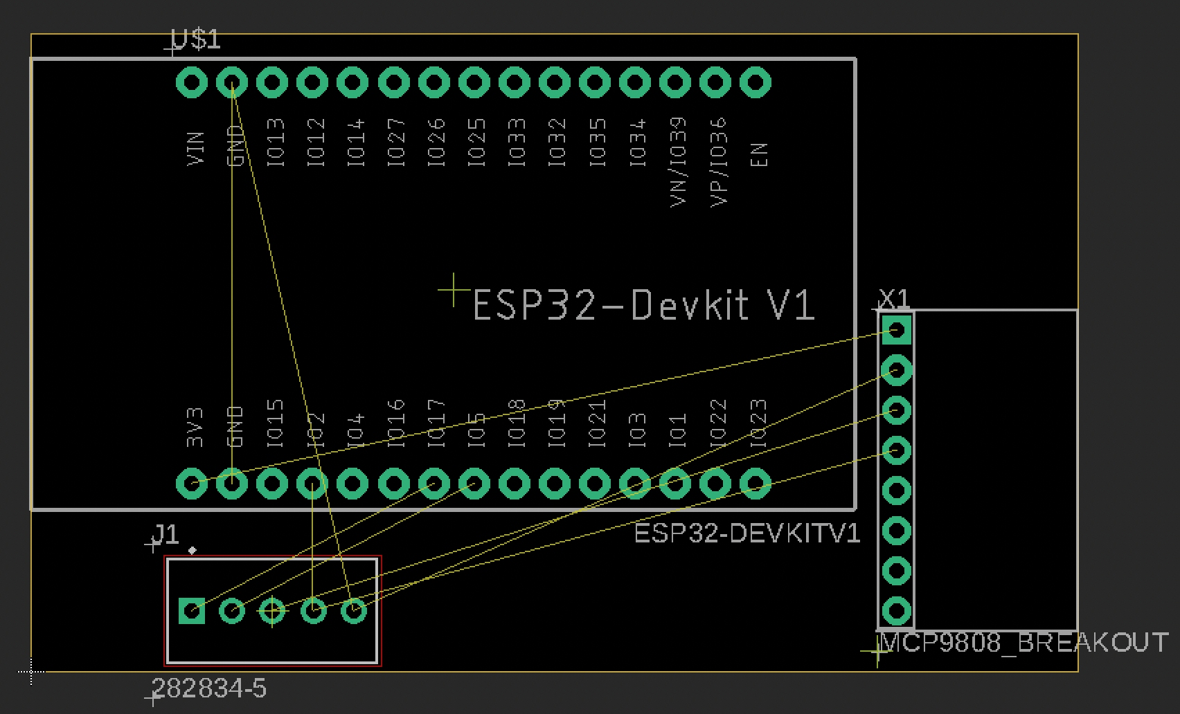Select the IO32 pin pad
This screenshot has width=1180, height=714.
[554, 83]
